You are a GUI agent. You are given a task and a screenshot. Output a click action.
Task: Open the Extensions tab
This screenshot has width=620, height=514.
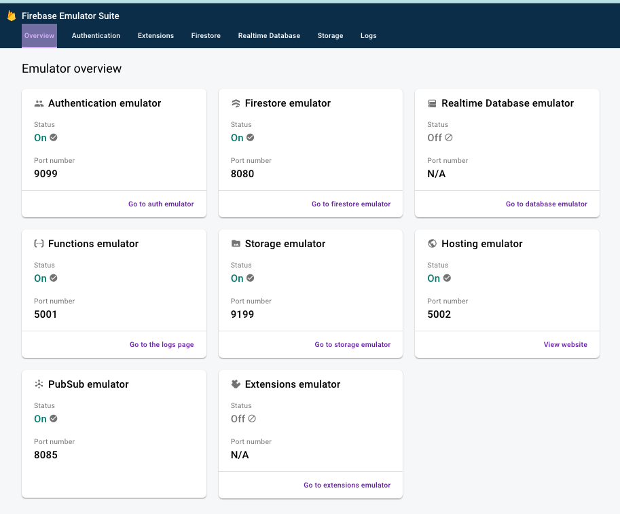[x=156, y=35]
